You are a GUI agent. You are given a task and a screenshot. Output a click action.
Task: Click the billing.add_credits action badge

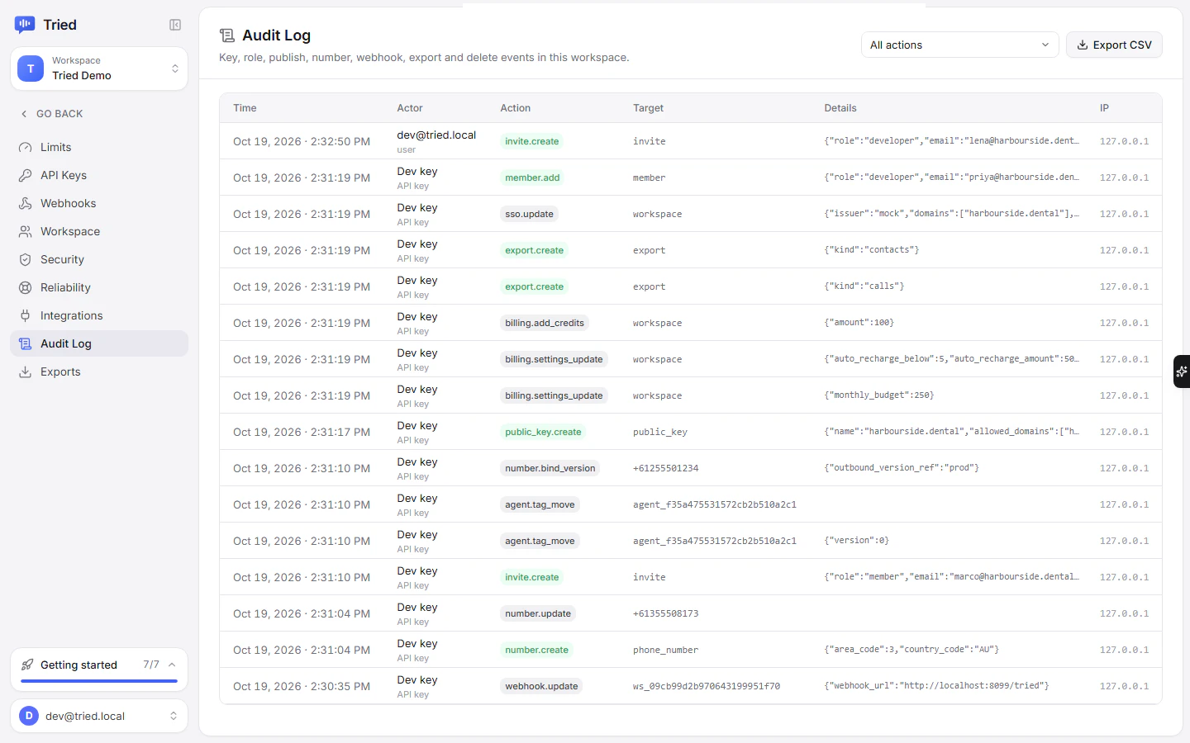tap(545, 323)
